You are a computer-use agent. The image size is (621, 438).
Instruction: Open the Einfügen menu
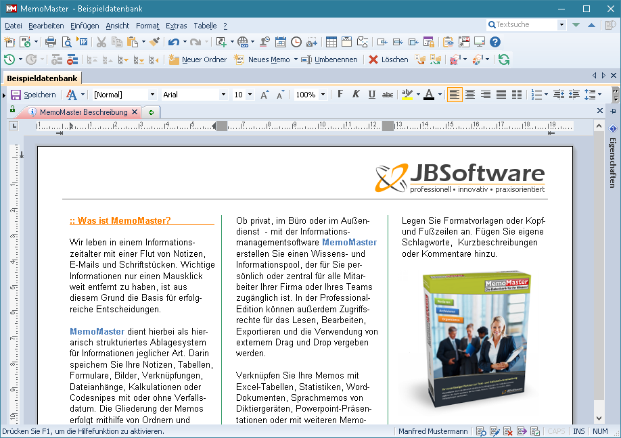tap(85, 26)
